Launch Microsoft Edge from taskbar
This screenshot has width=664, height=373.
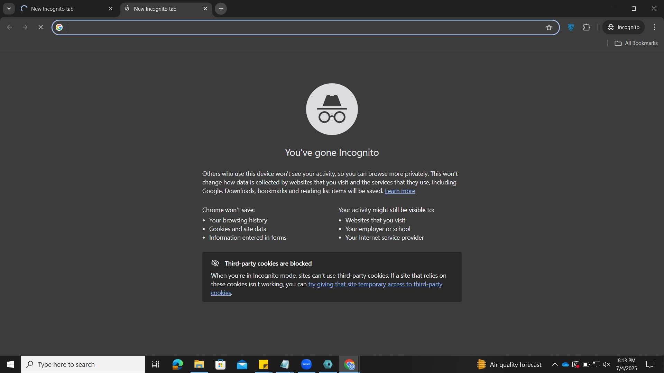(177, 364)
